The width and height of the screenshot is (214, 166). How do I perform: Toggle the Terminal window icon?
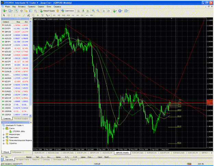coord(31,11)
